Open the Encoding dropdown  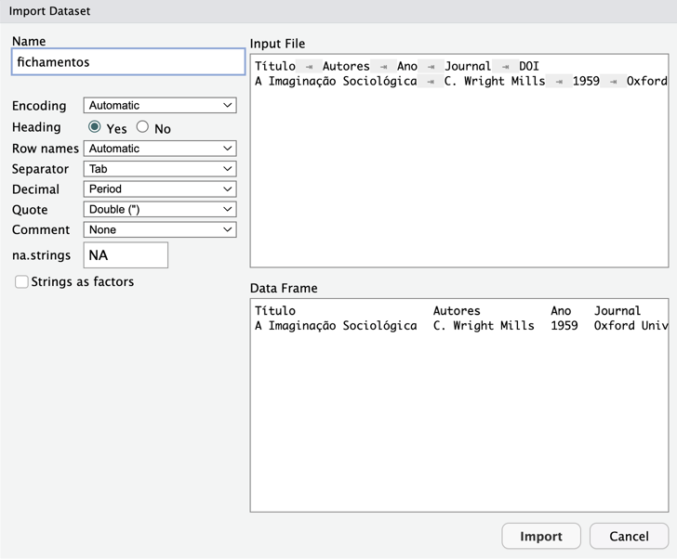click(x=160, y=106)
